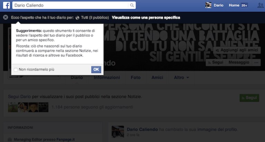
Task: Click the search magnifier icon
Action: coord(132,5)
